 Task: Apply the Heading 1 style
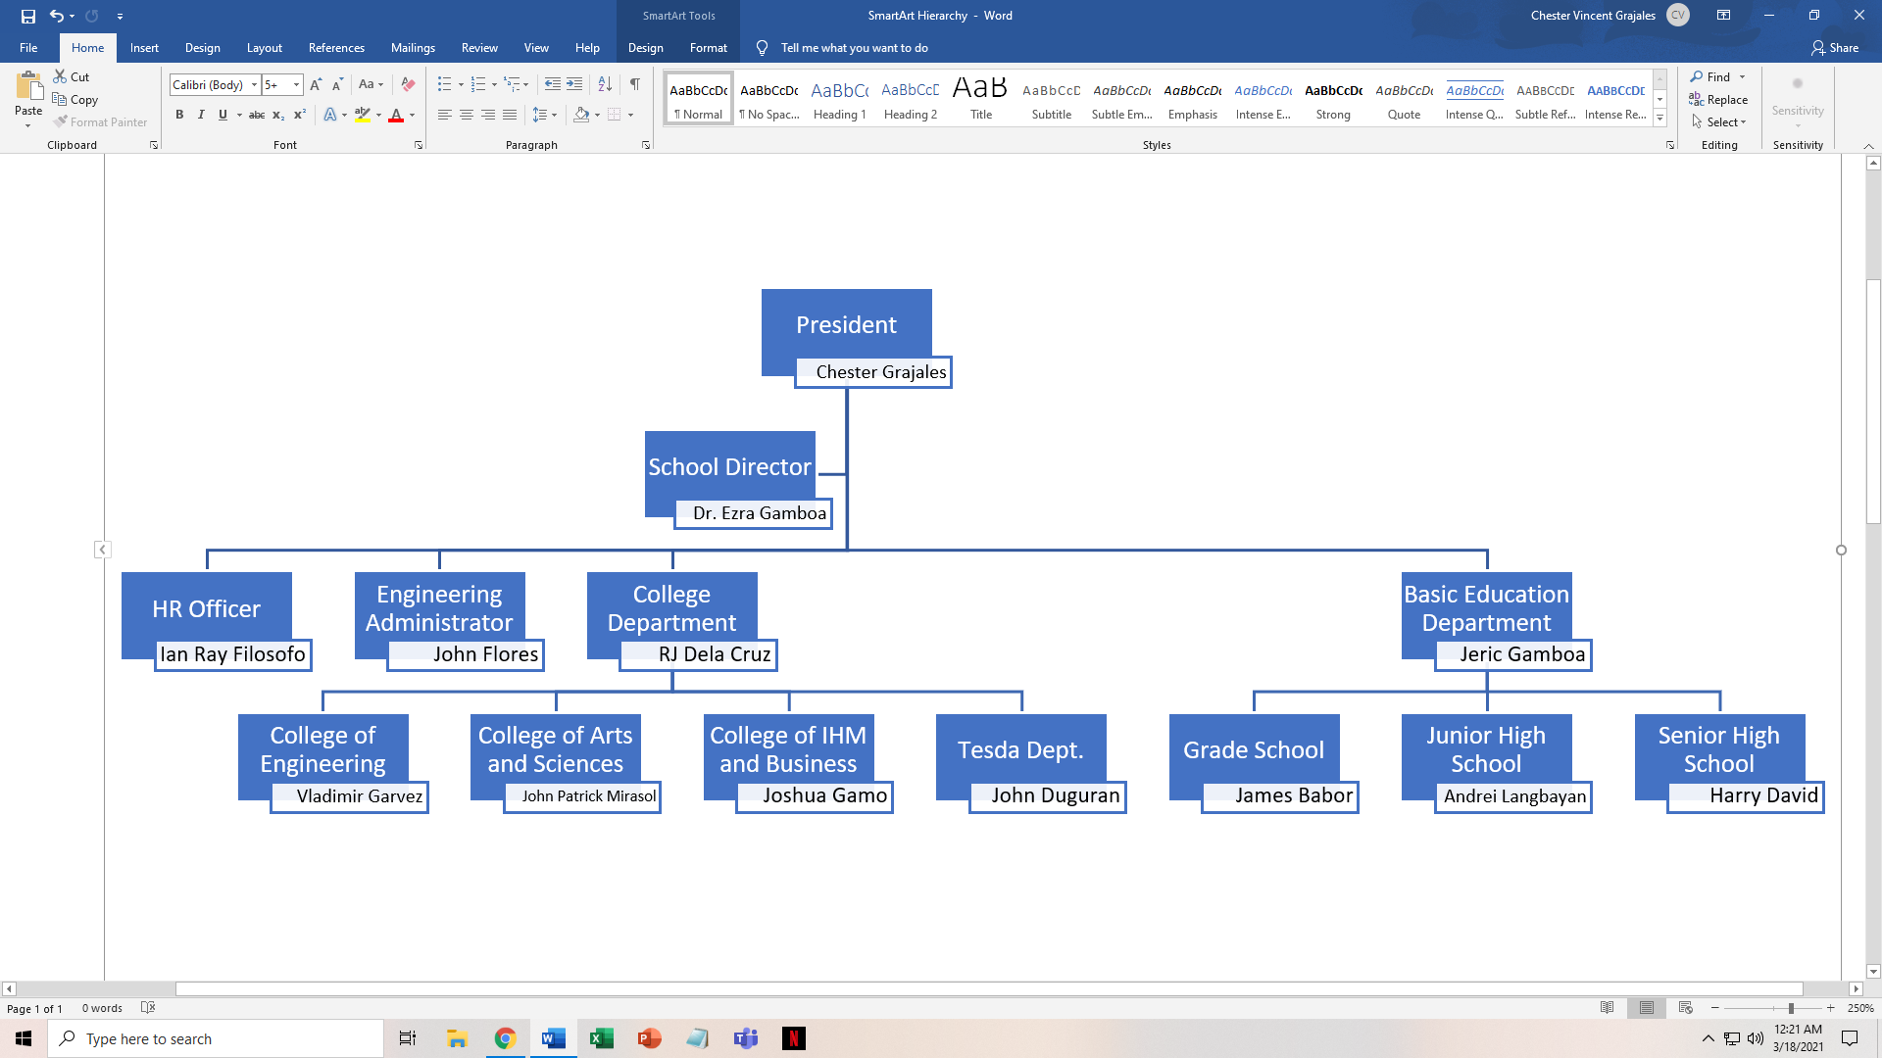(839, 98)
